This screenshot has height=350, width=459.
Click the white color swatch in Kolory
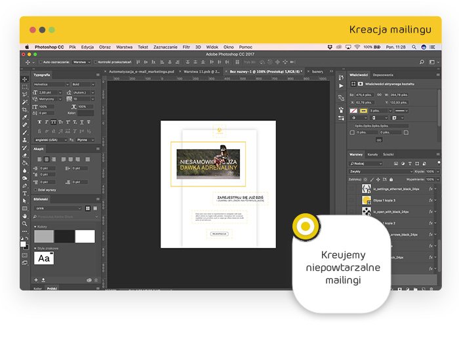click(x=85, y=236)
